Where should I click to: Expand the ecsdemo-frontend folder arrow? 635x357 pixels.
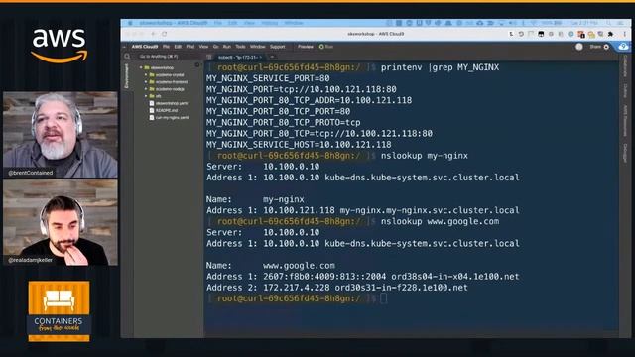[146, 81]
